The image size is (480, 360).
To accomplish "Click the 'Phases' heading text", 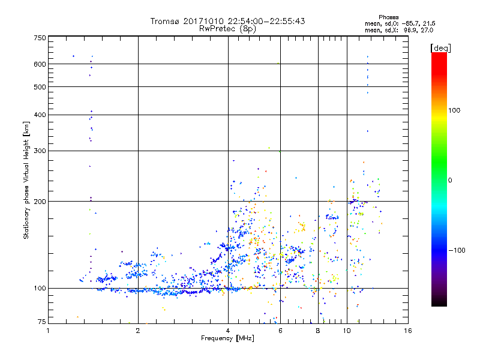I will pos(388,17).
